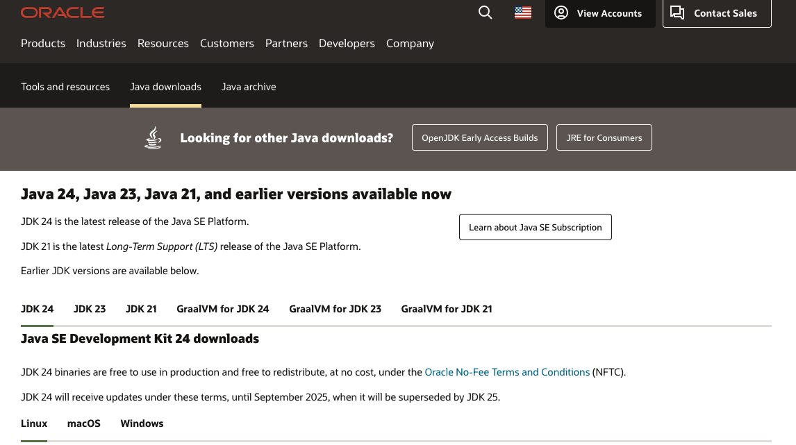Open GraalVM for JDK 23 tab

[335, 309]
